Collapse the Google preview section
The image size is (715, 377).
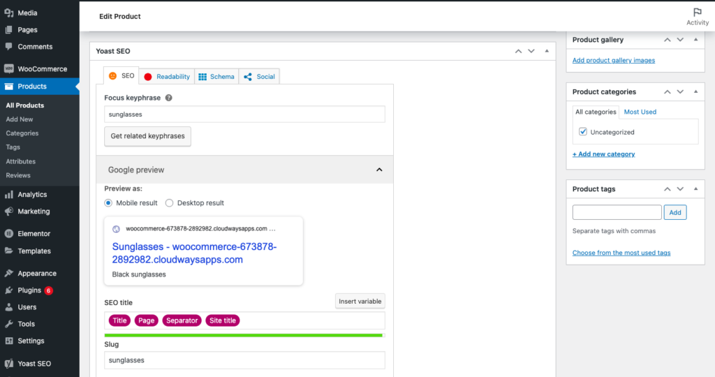point(379,170)
